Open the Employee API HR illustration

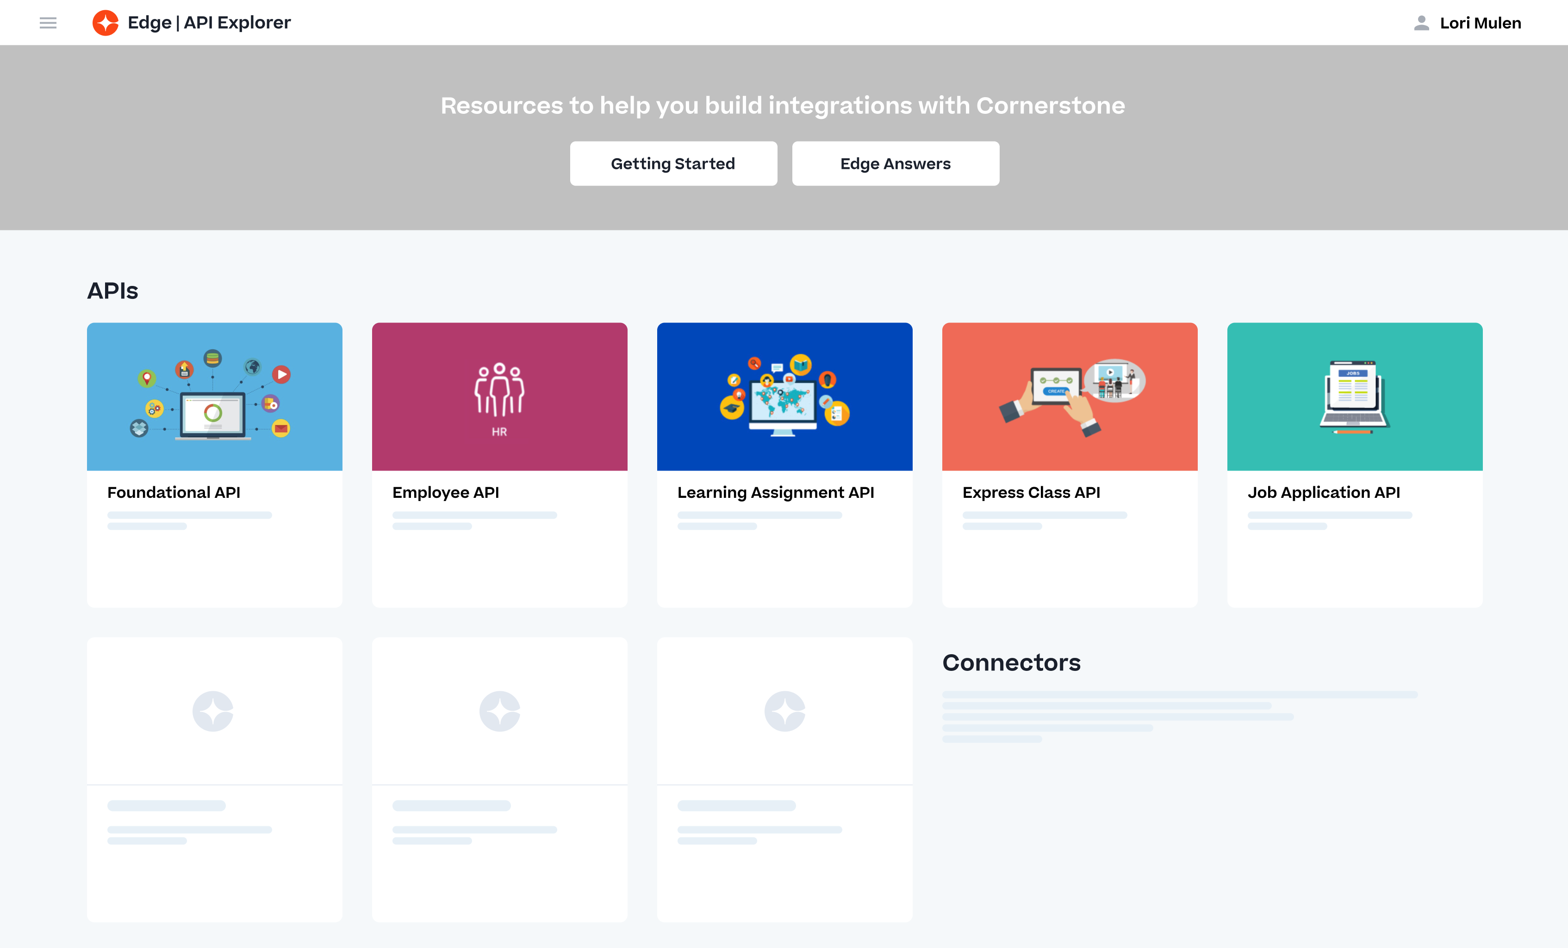[x=499, y=397]
